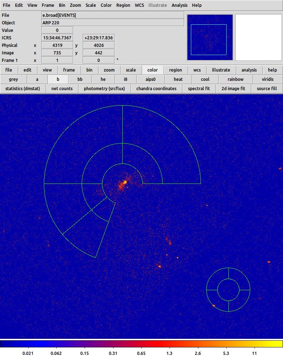283x356 pixels.
Task: Click the Image x field 735
Action: (x=57, y=53)
